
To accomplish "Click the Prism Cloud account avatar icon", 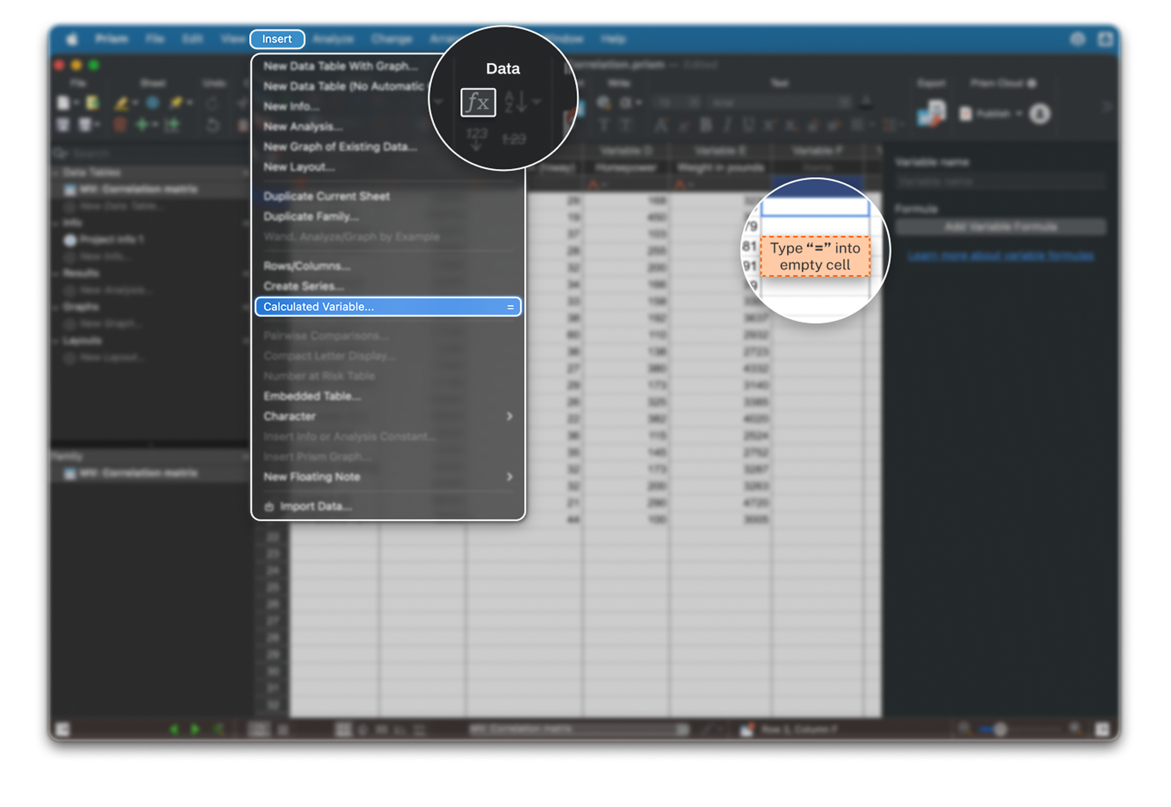I will coord(1039,114).
